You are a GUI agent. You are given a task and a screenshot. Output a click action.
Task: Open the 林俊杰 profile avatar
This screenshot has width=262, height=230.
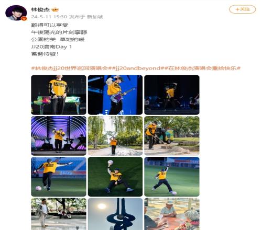[x=16, y=13]
